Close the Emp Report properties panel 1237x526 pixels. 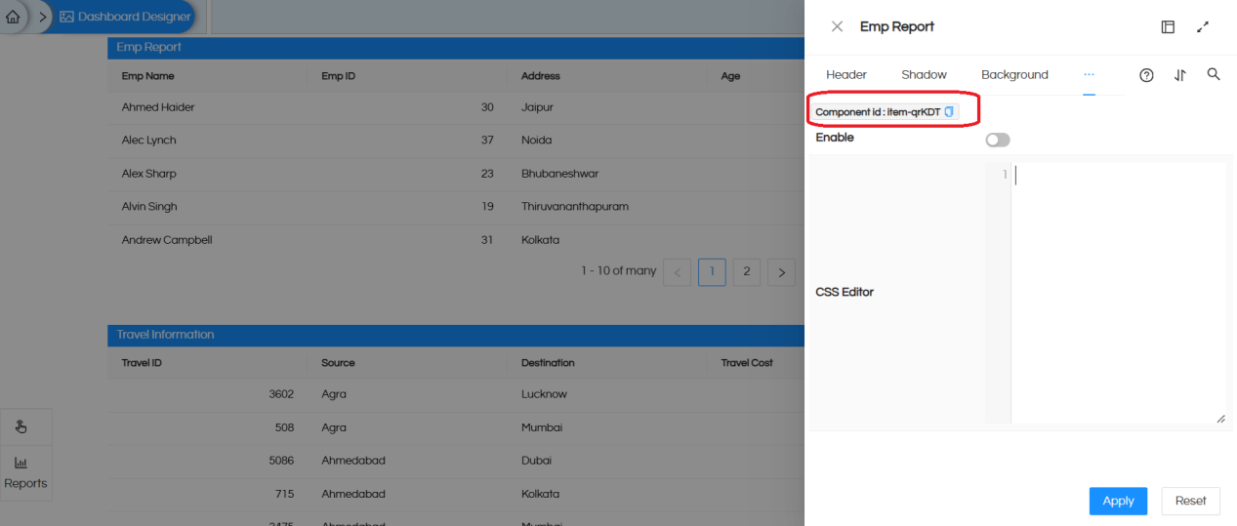click(x=837, y=27)
